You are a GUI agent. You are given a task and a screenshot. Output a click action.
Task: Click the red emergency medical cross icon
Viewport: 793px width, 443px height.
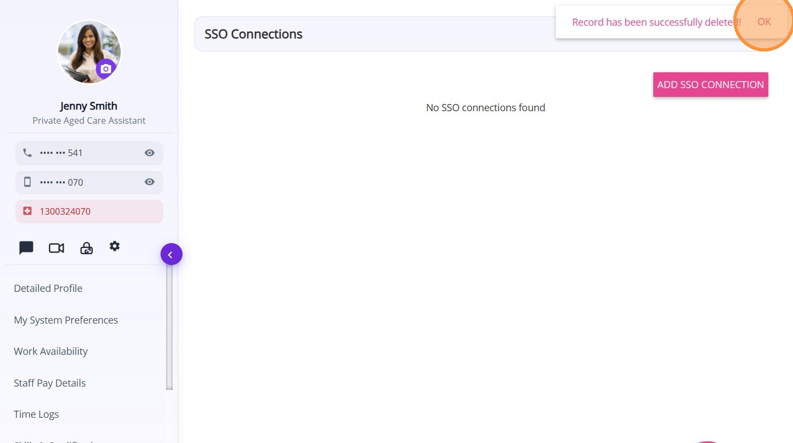coord(27,211)
